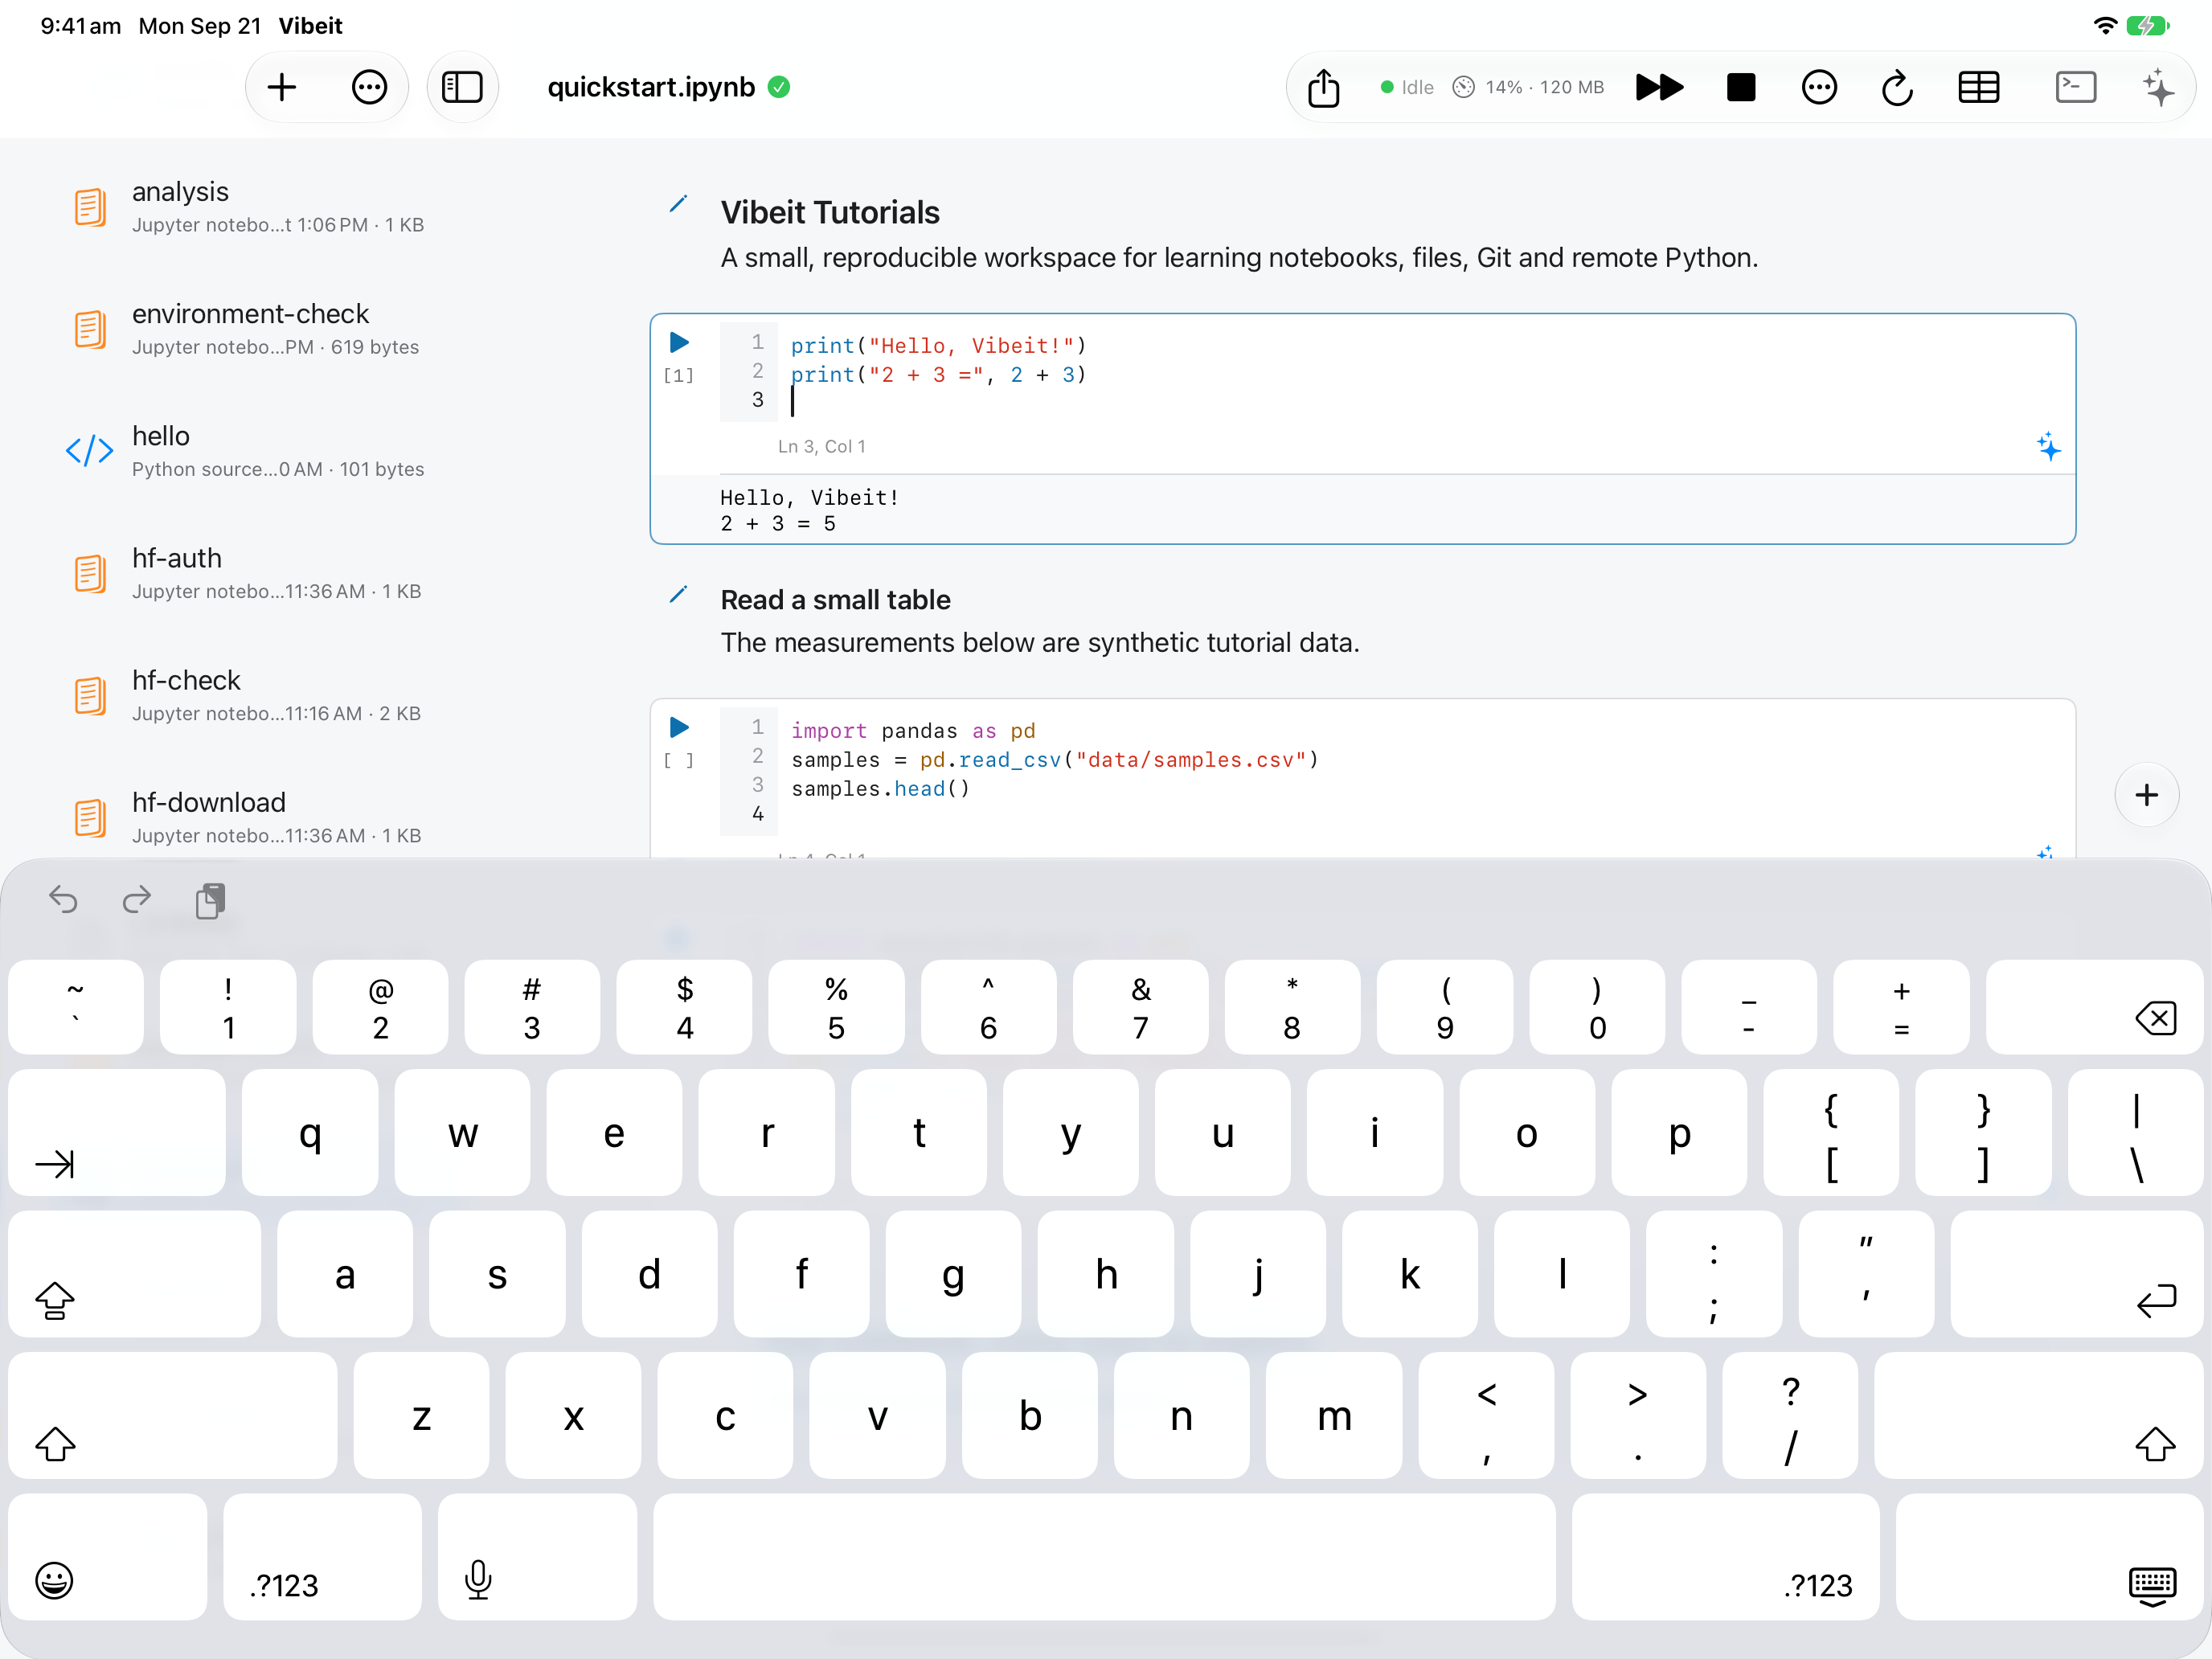Tap the q key
This screenshot has height=1659, width=2212.
[310, 1132]
